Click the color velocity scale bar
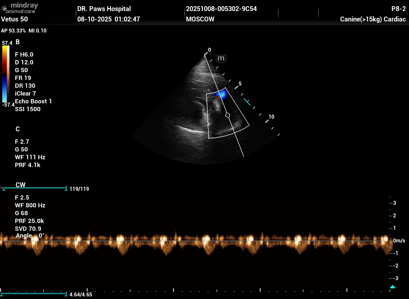The width and height of the screenshot is (409, 299). pos(6,74)
